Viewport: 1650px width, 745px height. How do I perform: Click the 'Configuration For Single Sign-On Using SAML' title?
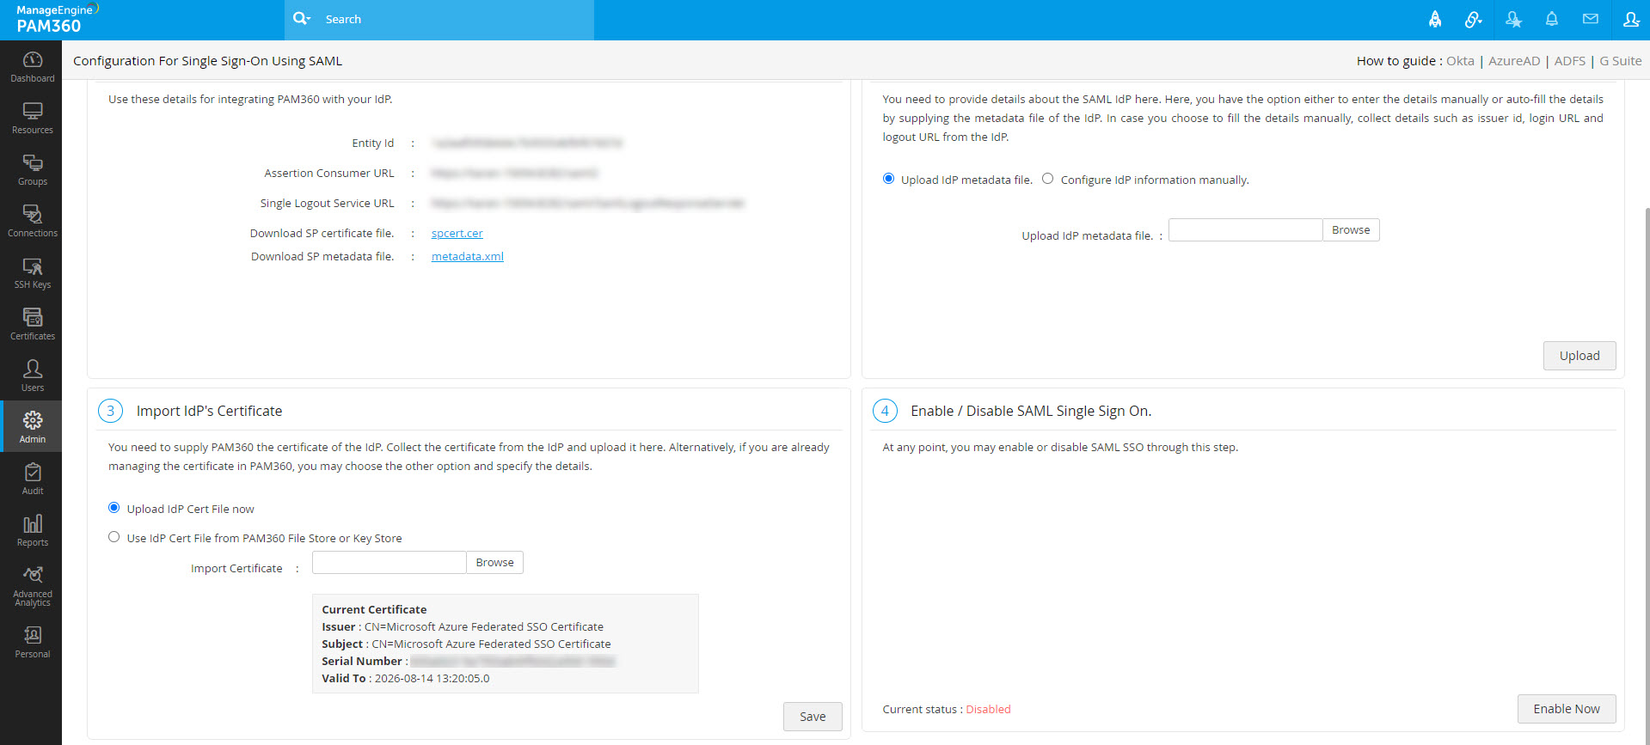207,61
